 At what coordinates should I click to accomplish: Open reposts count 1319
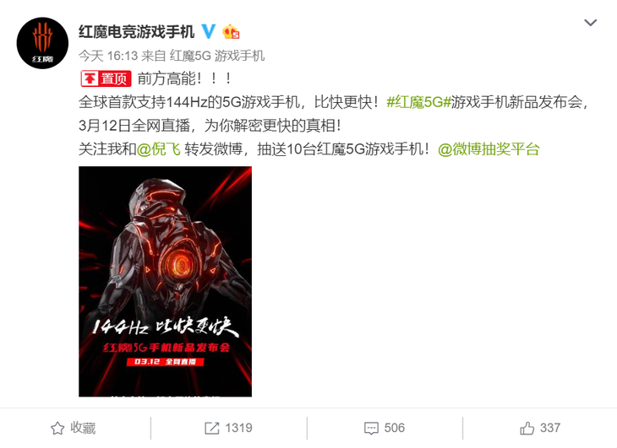pyautogui.click(x=239, y=428)
